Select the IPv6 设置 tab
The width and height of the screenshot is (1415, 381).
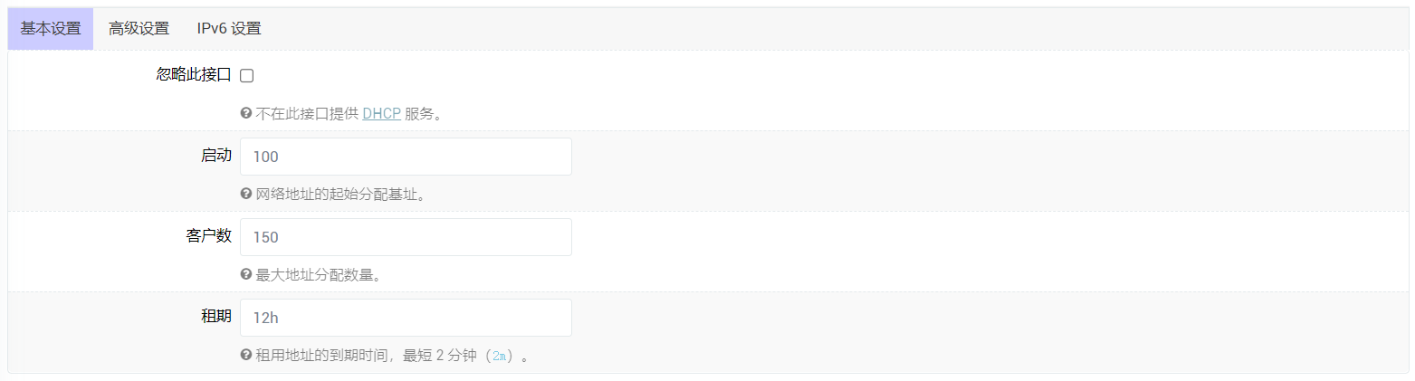[x=229, y=29]
